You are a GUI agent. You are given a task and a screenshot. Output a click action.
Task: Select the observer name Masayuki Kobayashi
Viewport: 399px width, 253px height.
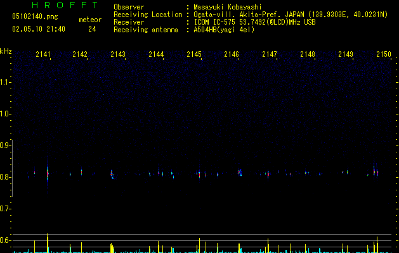(x=228, y=7)
